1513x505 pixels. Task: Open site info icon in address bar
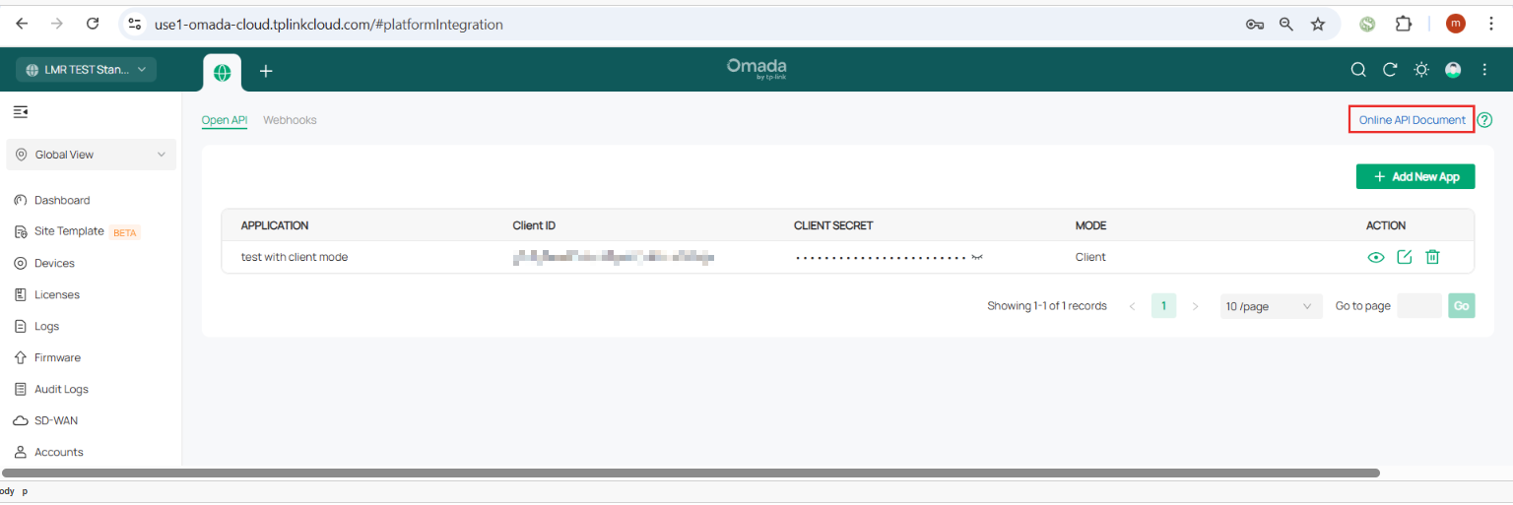(x=136, y=24)
